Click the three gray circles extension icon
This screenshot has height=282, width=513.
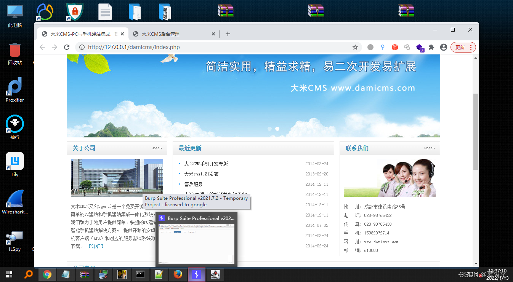click(407, 47)
